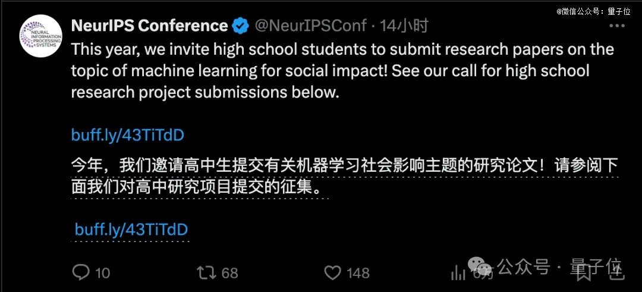The width and height of the screenshot is (642, 292).
Task: Open the three-dot more options menu
Action: click(x=617, y=26)
